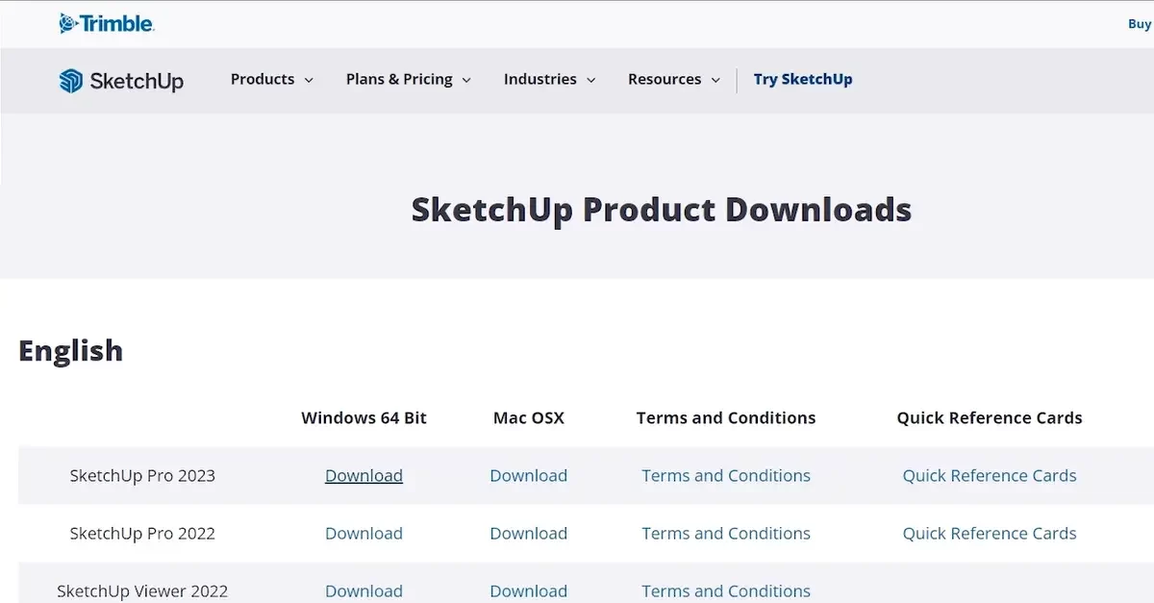Click the Trimble logo in the top bar

click(x=107, y=23)
